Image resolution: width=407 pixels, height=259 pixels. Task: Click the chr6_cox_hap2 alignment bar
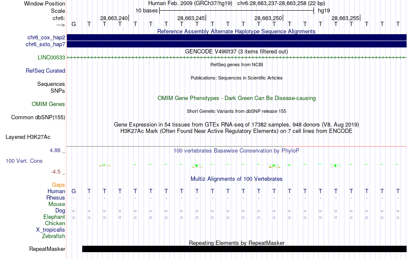tap(237, 38)
